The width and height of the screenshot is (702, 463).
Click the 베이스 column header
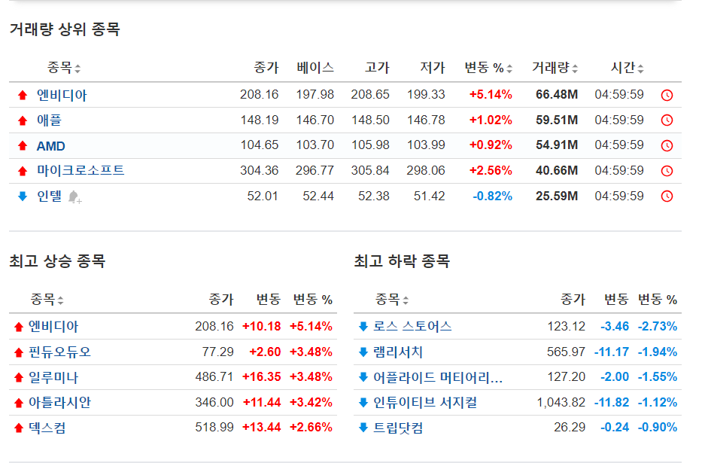tap(315, 68)
